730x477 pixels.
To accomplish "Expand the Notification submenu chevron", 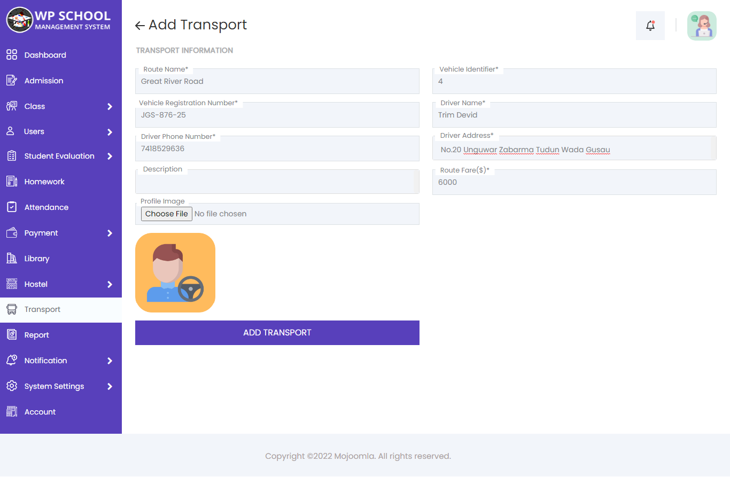I will click(x=110, y=361).
